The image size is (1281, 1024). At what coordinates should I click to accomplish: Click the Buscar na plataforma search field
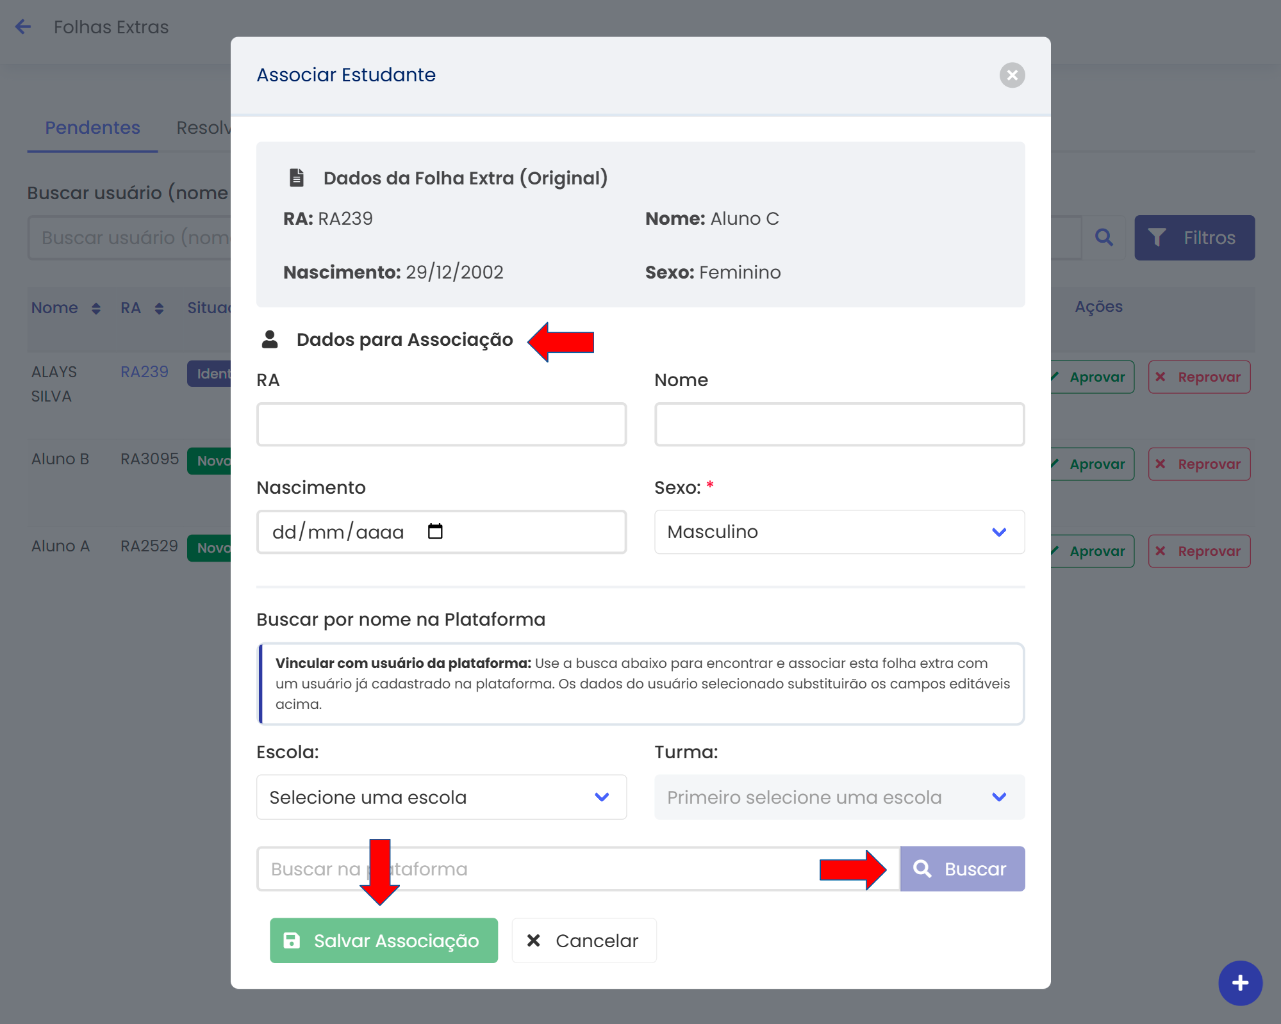tap(577, 869)
